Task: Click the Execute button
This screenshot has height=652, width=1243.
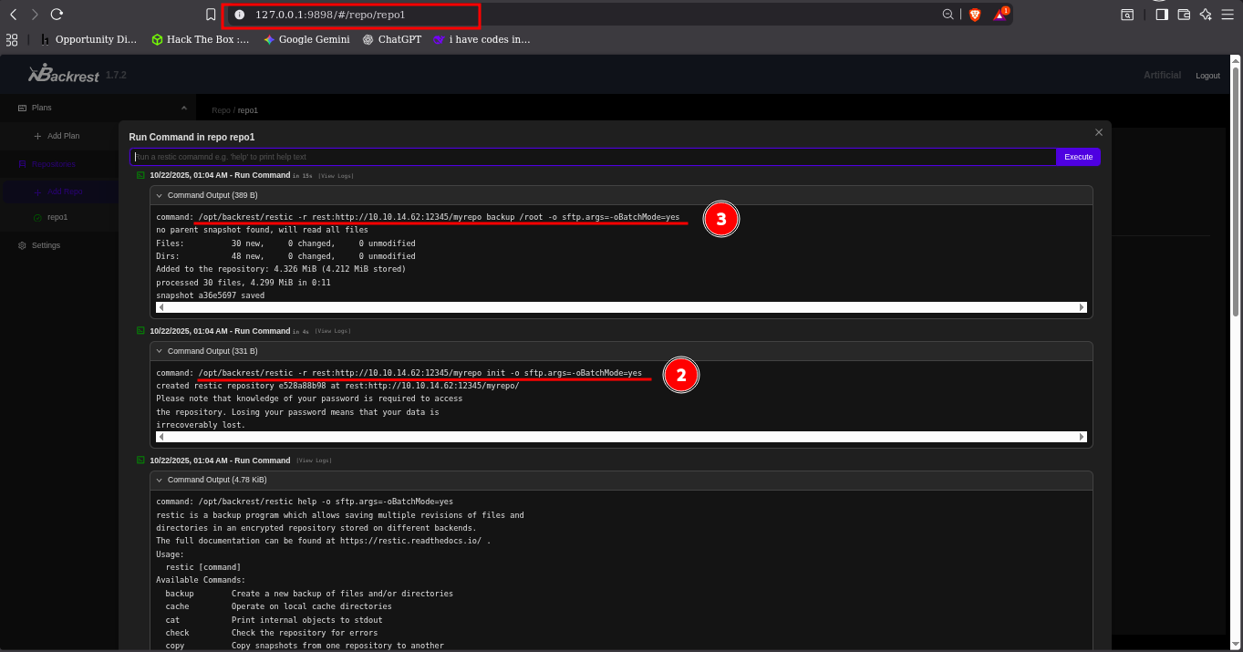Action: pyautogui.click(x=1078, y=157)
